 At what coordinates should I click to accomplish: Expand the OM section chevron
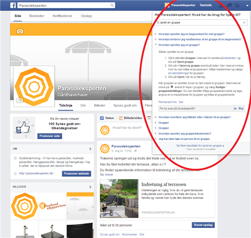(x=90, y=149)
